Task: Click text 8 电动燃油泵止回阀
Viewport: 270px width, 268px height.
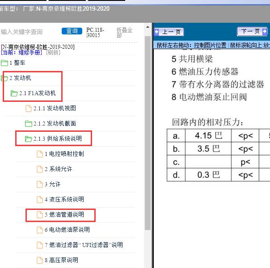Action: 209,97
